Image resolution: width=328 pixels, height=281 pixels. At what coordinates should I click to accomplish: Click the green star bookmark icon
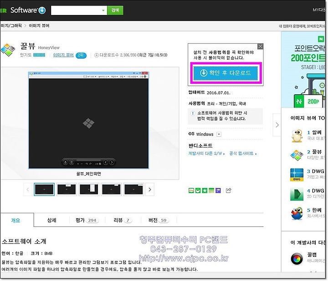pos(205,190)
